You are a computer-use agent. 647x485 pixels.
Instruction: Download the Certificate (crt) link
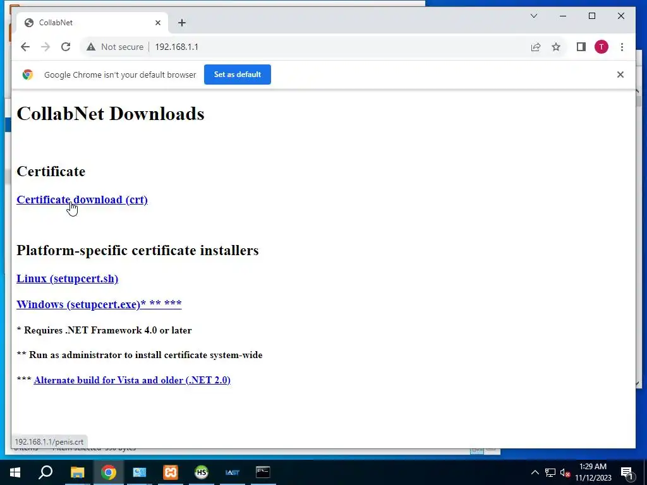(x=82, y=200)
